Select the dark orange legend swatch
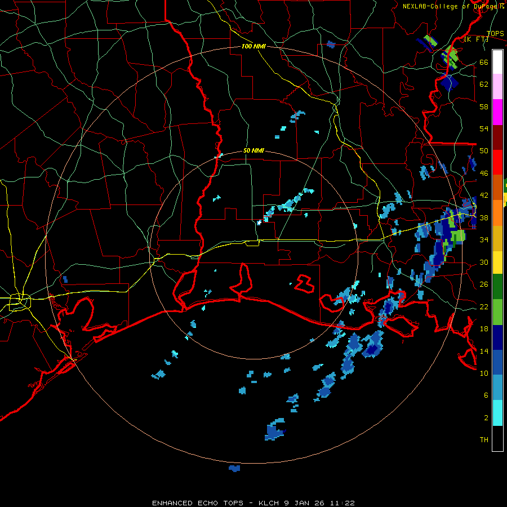 click(497, 188)
